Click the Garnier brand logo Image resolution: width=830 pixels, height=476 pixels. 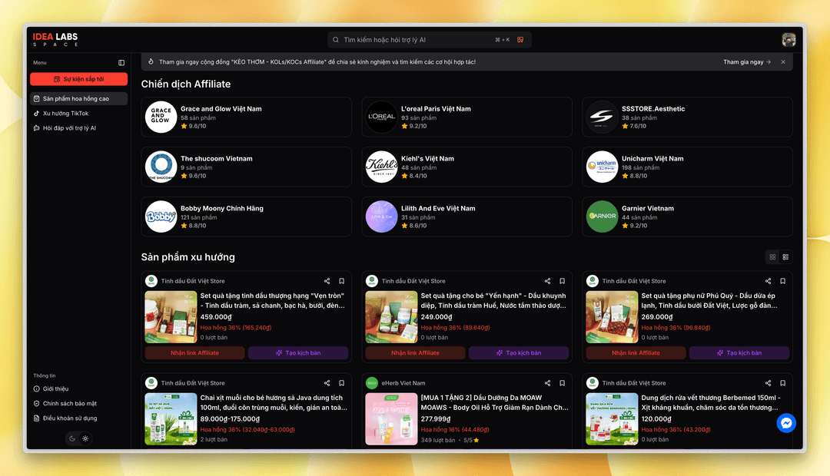[x=602, y=217]
